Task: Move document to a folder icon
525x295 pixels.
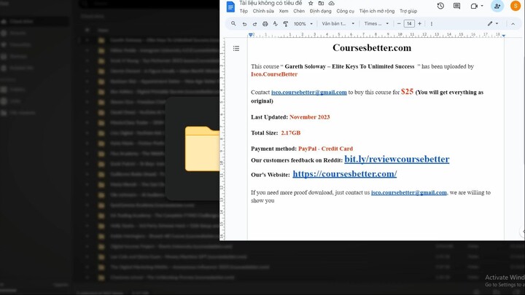Action: pos(321,4)
